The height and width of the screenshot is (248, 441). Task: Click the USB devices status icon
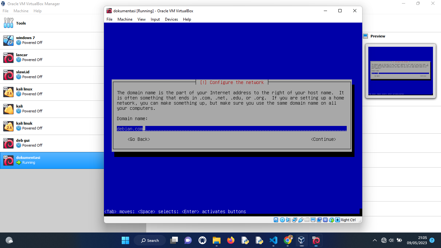coord(301,220)
